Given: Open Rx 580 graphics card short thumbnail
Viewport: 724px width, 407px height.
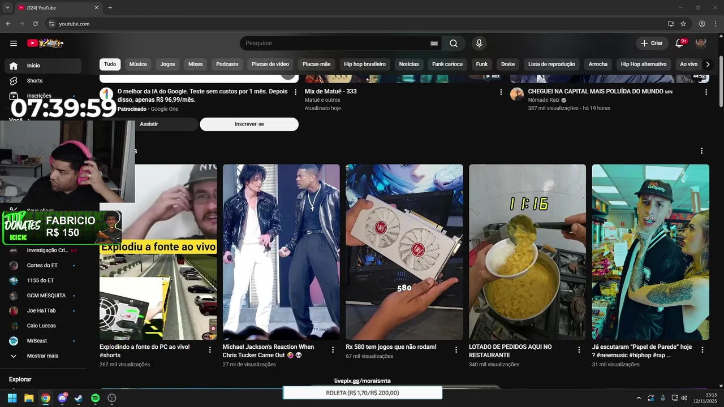Looking at the screenshot, I should [404, 252].
